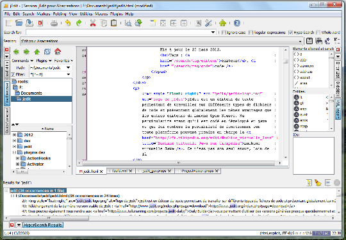Go forward in the file browser

pos(26,52)
